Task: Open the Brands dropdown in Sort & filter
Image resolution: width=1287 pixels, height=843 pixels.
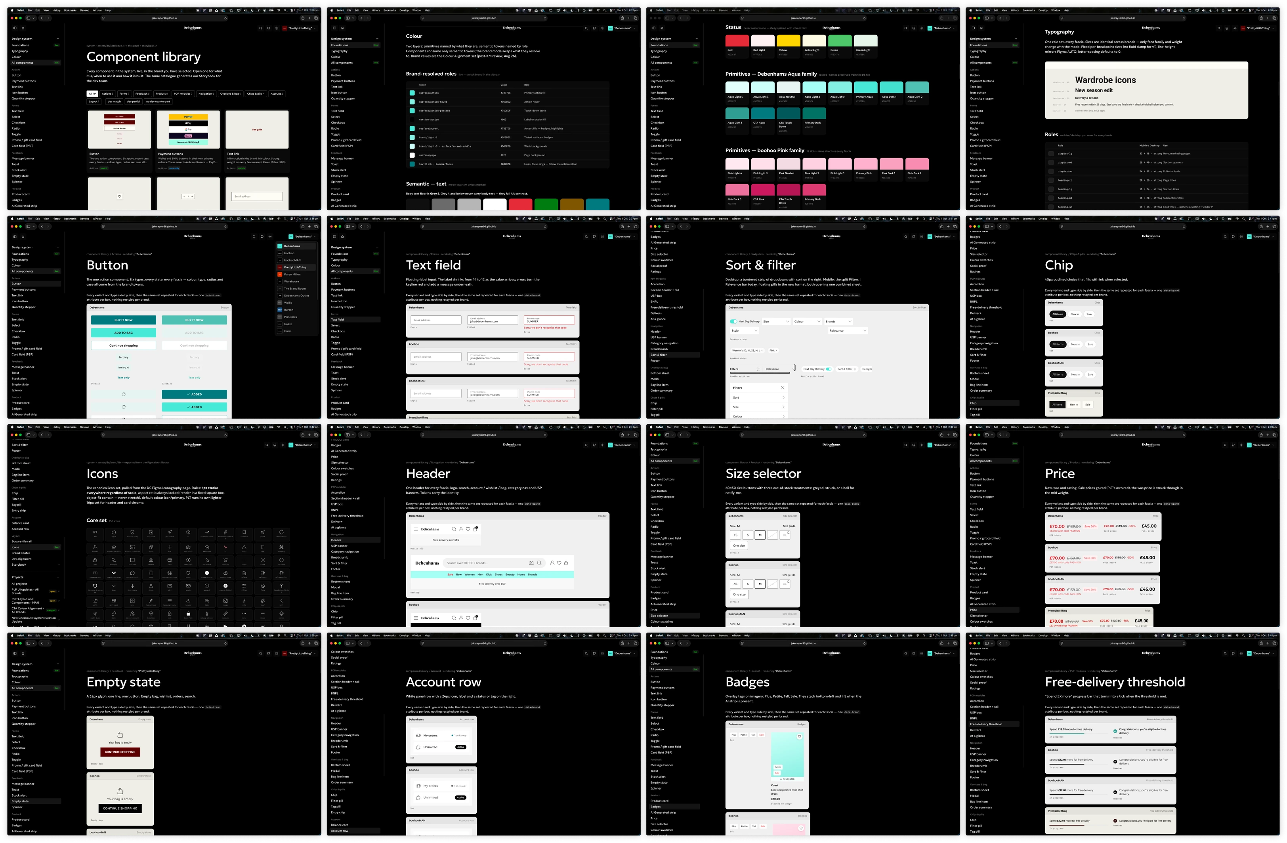Action: pyautogui.click(x=839, y=321)
